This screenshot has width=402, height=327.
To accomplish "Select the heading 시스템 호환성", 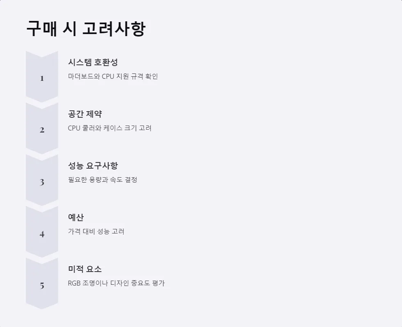I will pos(93,62).
